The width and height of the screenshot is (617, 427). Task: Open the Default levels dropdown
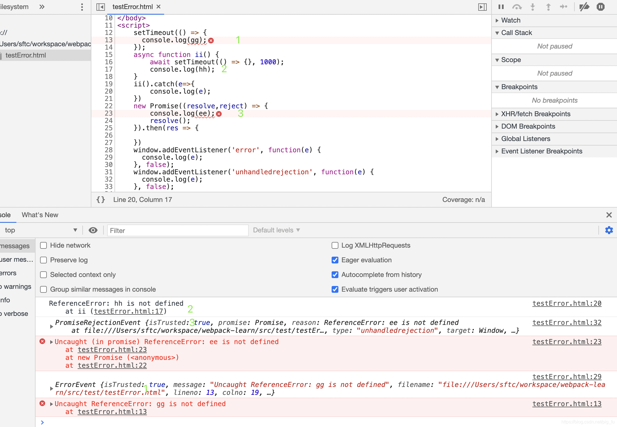[276, 230]
